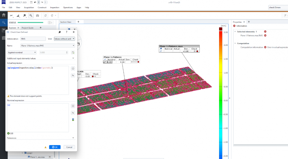Pin the Check User-Defined dialog
The image size is (288, 159).
60,32
